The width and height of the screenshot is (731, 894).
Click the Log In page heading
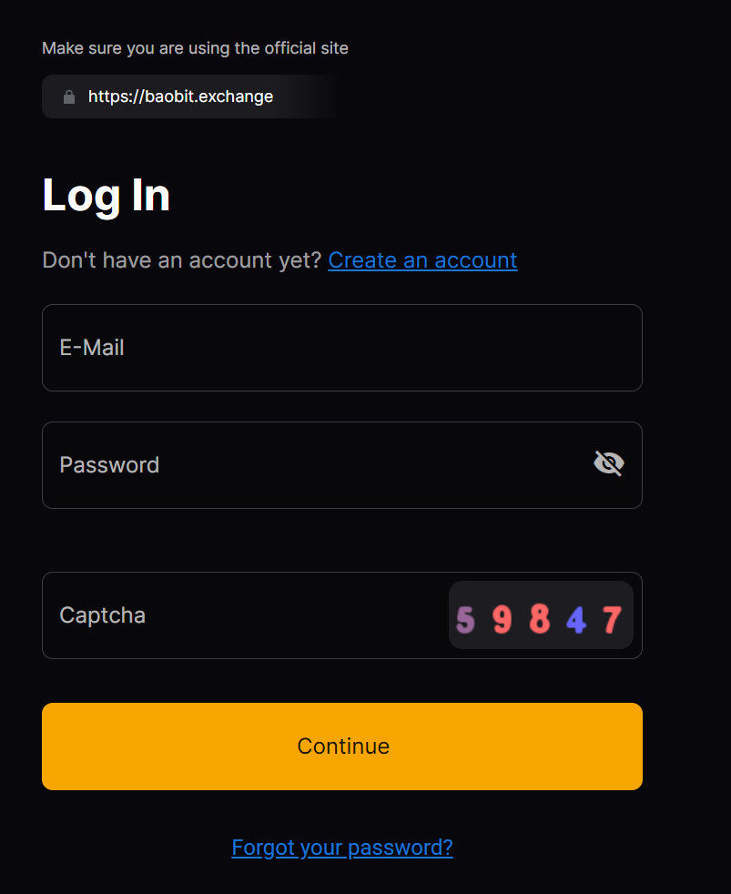(x=106, y=195)
